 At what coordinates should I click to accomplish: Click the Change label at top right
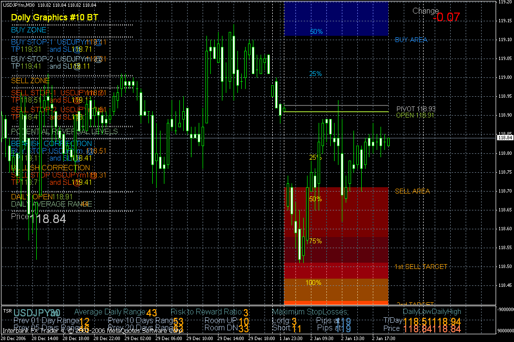pos(426,11)
